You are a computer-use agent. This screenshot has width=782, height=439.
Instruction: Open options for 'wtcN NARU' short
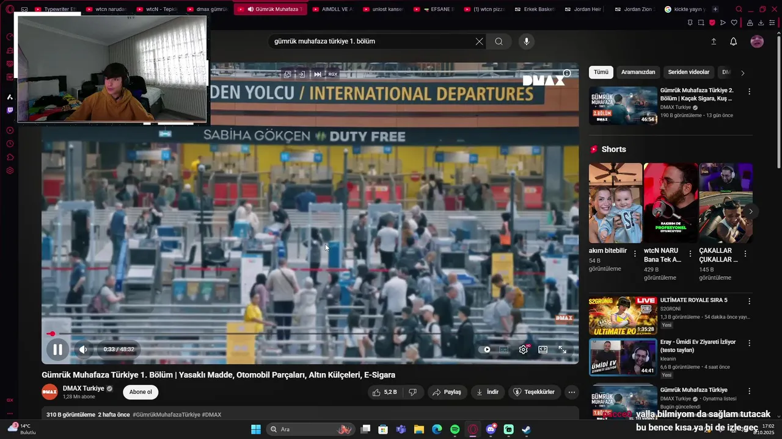point(690,254)
